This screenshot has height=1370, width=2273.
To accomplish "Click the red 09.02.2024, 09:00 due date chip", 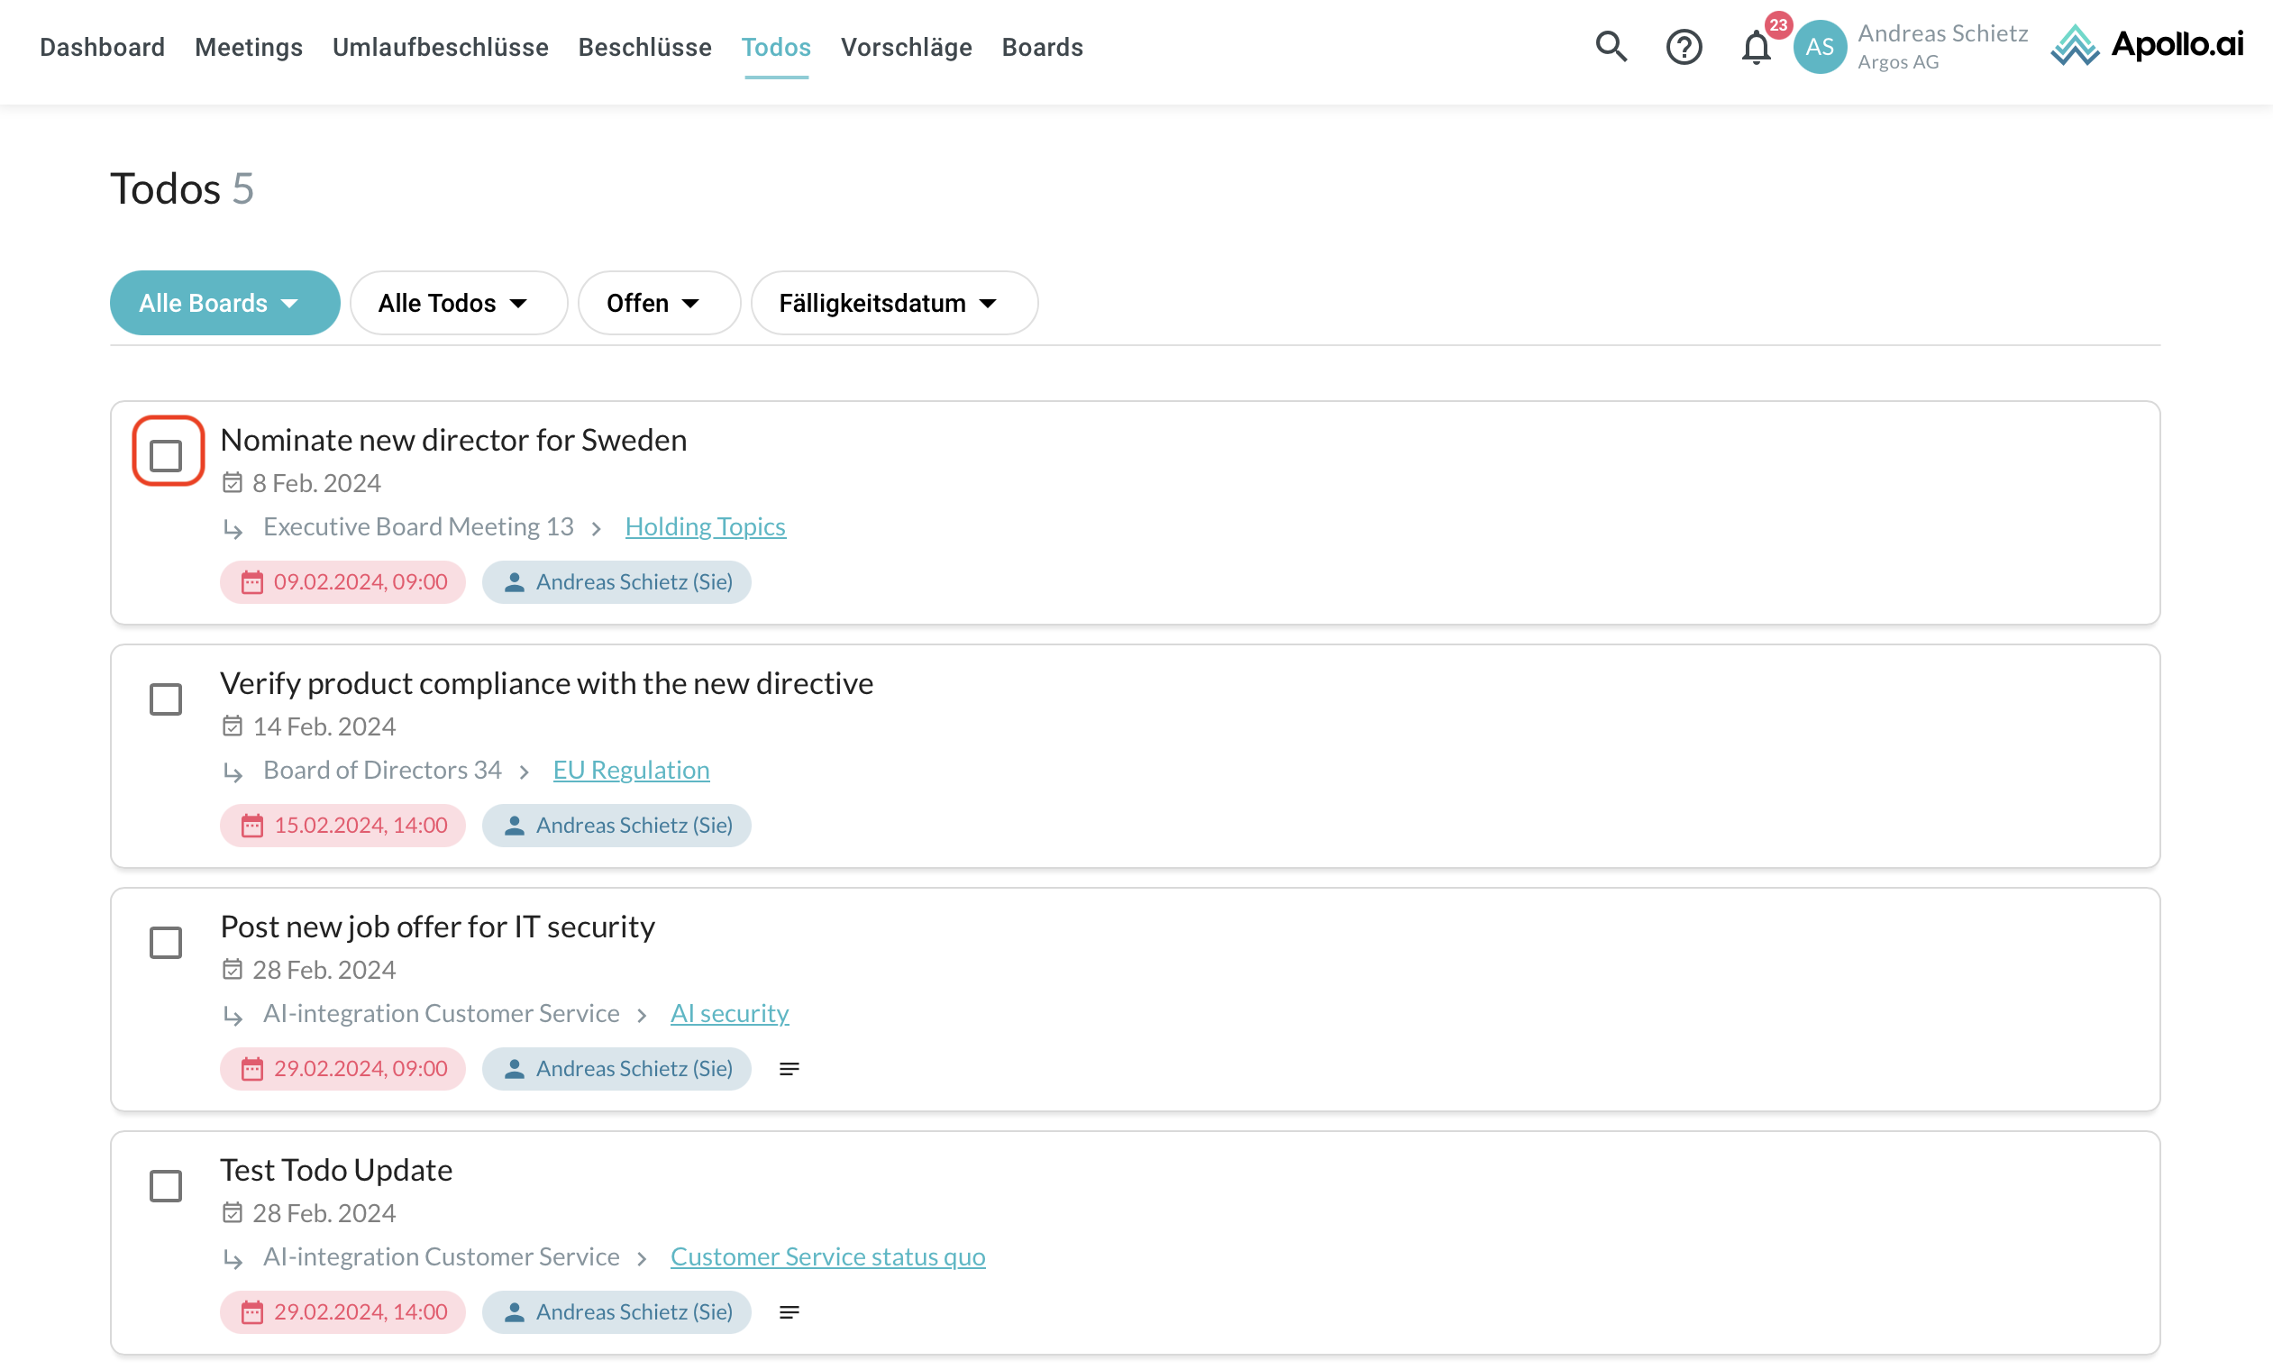I will pyautogui.click(x=343, y=582).
